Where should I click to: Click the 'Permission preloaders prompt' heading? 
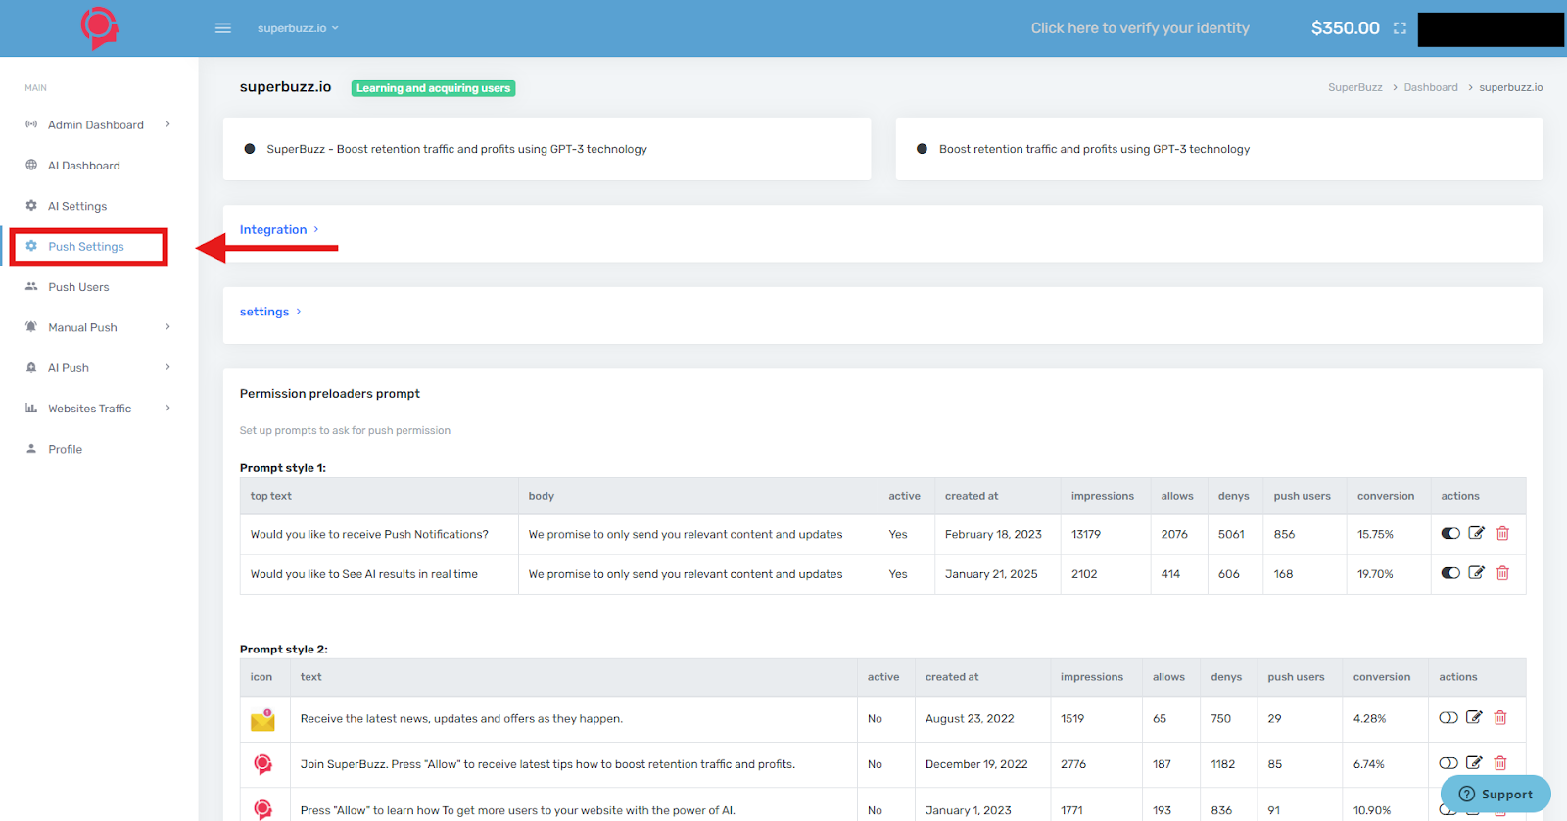pos(330,394)
